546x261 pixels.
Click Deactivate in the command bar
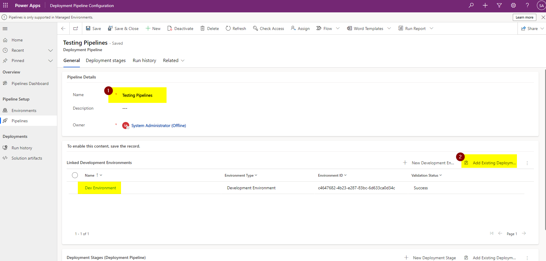point(180,29)
